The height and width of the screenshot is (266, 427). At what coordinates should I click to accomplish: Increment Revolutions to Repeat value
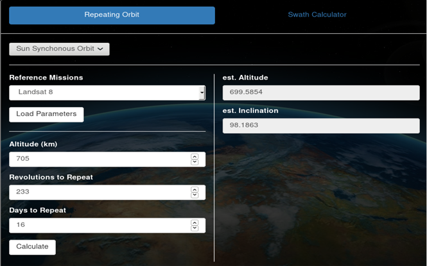pos(195,190)
